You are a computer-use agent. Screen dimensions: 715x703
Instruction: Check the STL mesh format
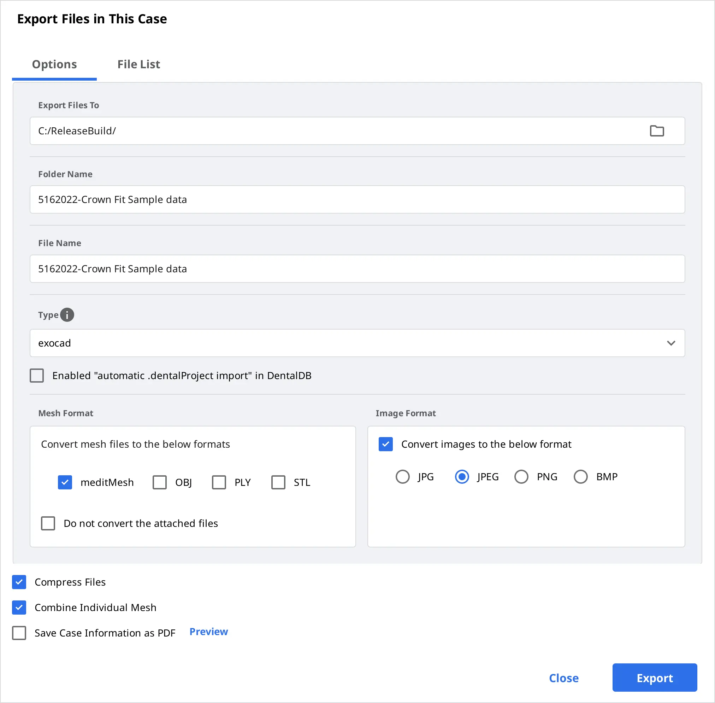[x=278, y=482]
